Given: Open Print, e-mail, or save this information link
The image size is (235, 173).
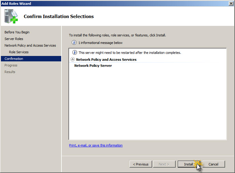Looking at the screenshot, I should (x=96, y=145).
